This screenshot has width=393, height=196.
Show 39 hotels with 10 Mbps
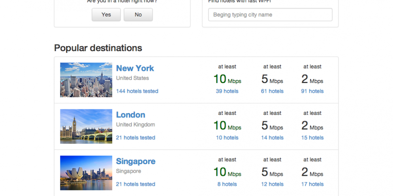[227, 91]
